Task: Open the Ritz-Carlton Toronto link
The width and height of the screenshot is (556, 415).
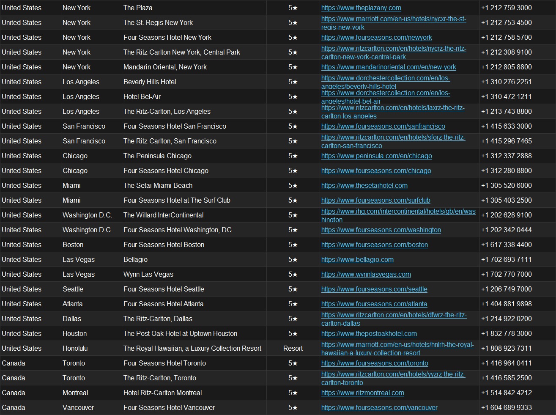Action: coord(393,378)
